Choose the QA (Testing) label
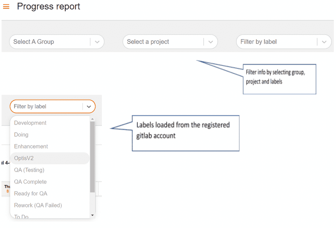Screen dimensions: 336x228 coord(29,170)
